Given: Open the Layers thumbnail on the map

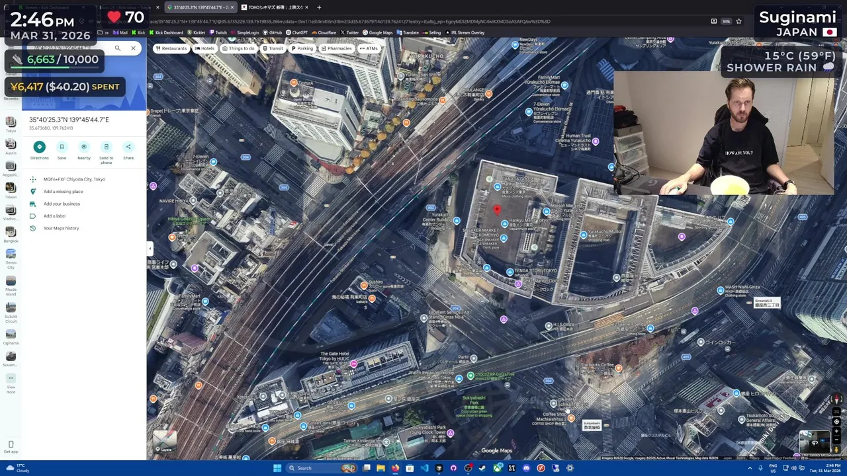Looking at the screenshot, I should pos(165,442).
